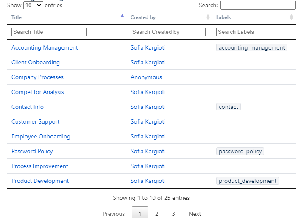Click the Title column sort arrow

pos(122,17)
